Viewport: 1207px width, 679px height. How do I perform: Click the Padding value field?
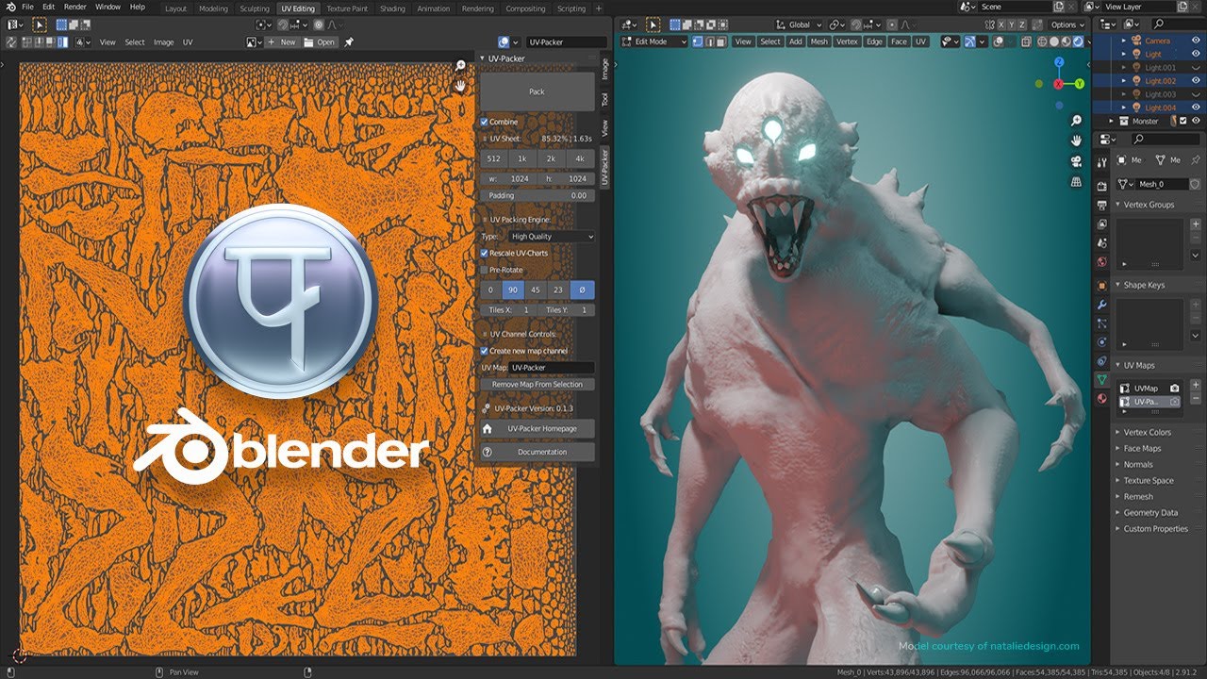[x=537, y=195]
